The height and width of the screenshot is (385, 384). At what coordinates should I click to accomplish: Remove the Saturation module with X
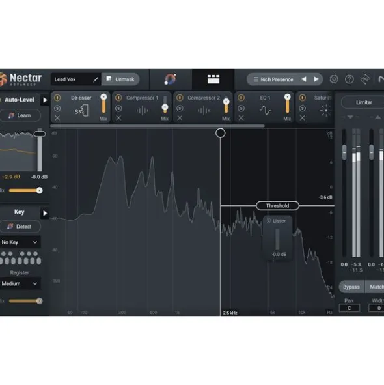[303, 118]
